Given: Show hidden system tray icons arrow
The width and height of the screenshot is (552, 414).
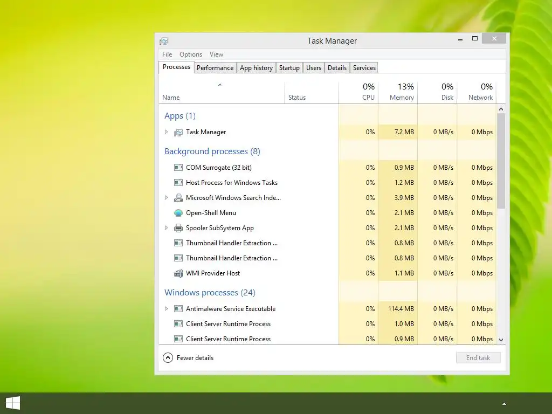Looking at the screenshot, I should pos(504,404).
